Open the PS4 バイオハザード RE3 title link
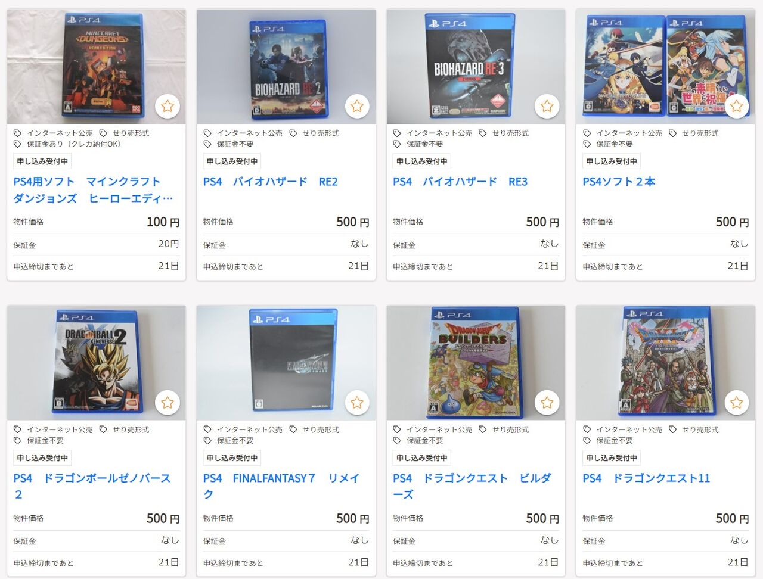Image resolution: width=763 pixels, height=579 pixels. (x=460, y=182)
